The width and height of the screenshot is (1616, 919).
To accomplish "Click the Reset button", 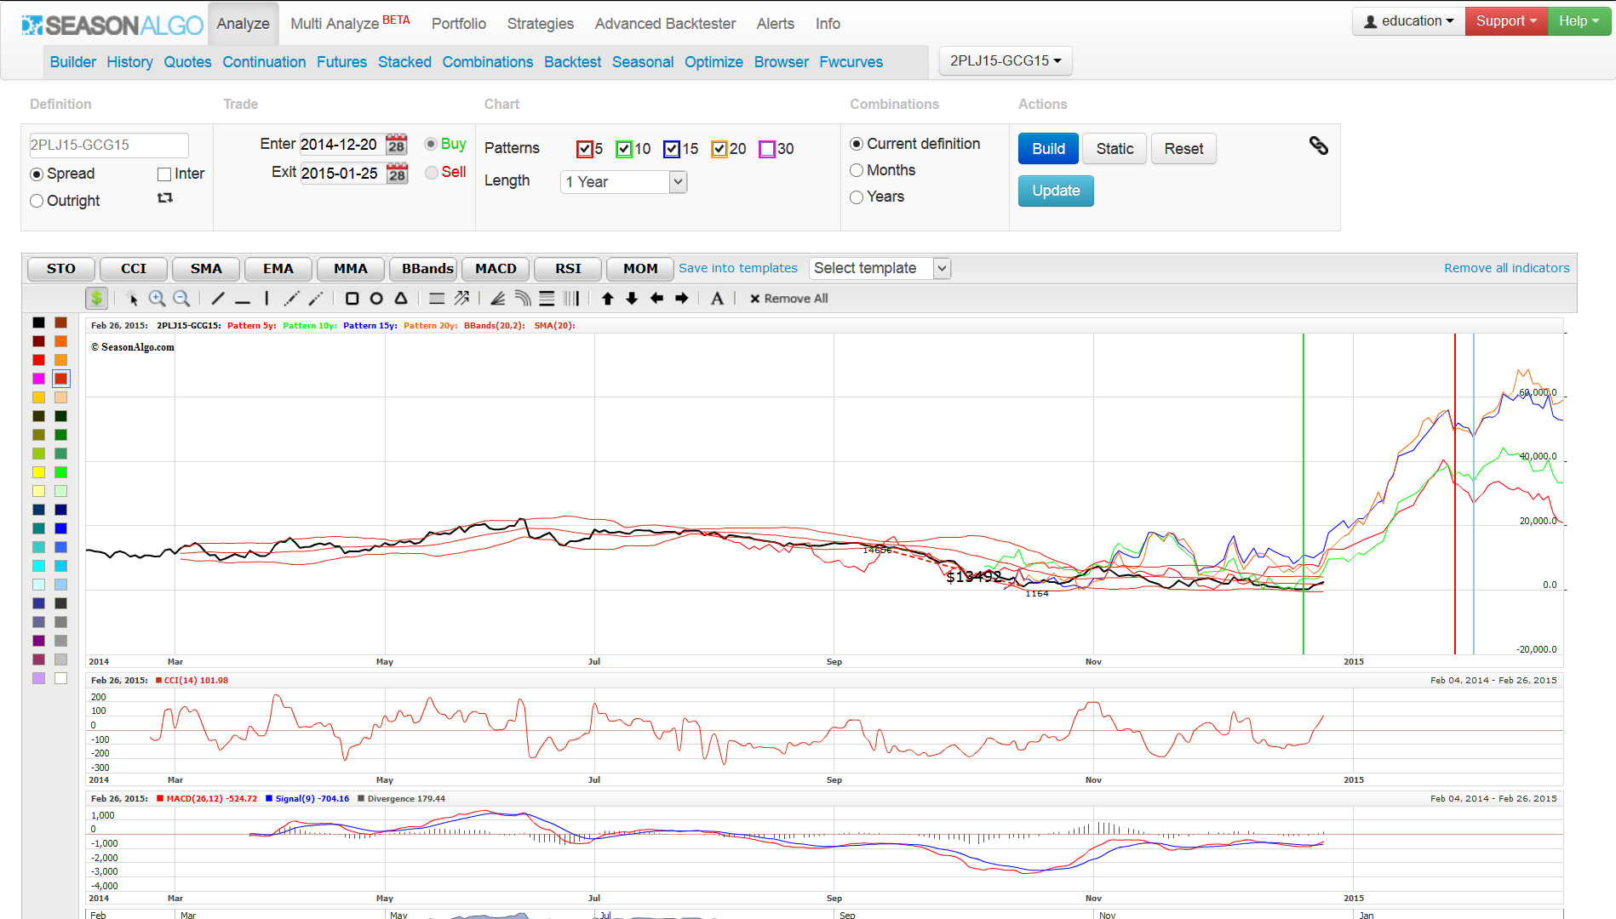I will coord(1183,149).
